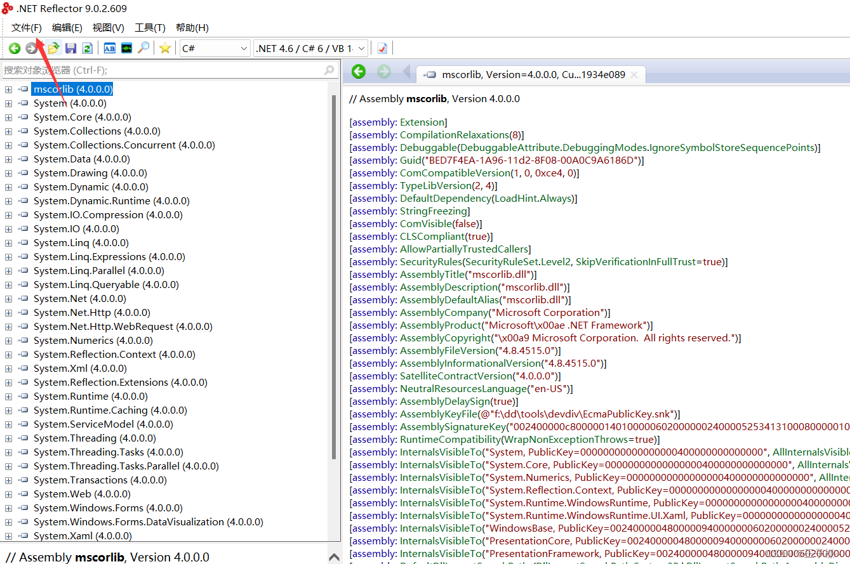Click the red checkmark document icon

click(382, 48)
